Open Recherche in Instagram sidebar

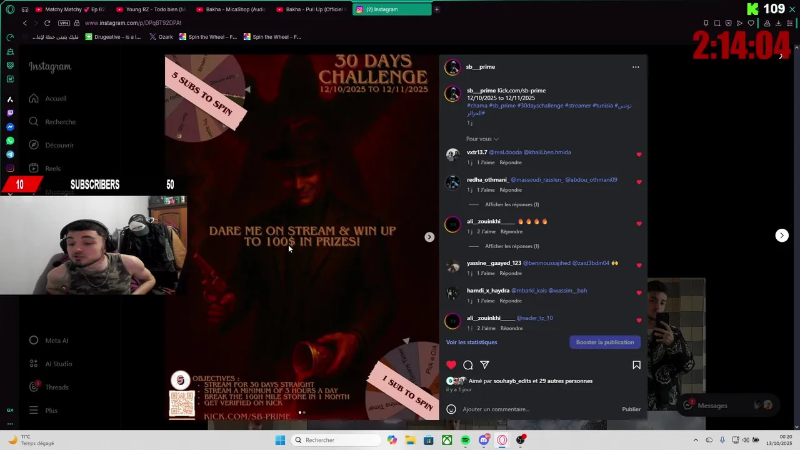52,122
